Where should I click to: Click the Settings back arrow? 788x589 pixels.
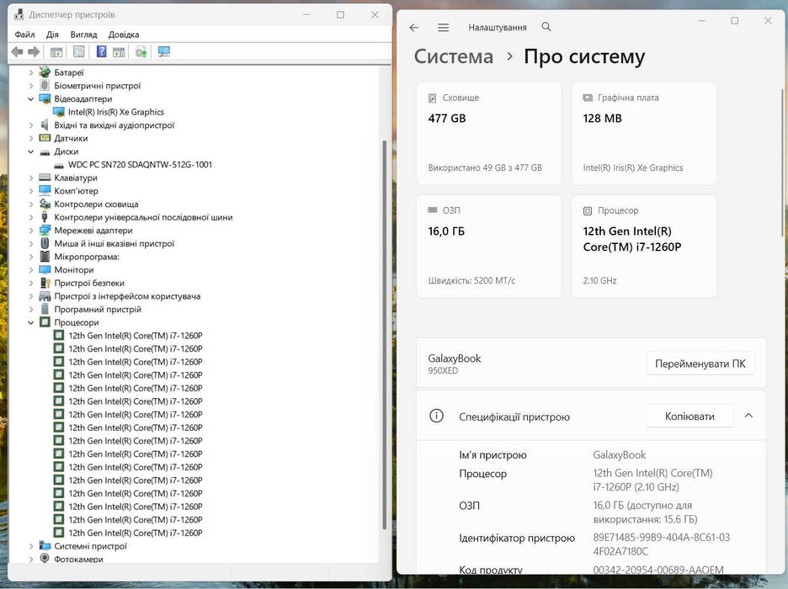[x=414, y=28]
